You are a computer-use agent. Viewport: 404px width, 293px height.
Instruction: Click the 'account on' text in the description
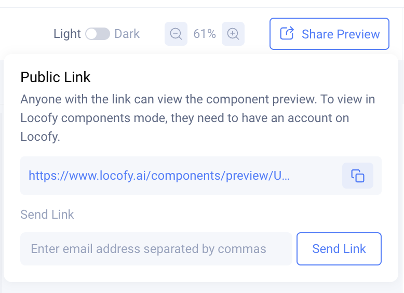tap(329, 118)
